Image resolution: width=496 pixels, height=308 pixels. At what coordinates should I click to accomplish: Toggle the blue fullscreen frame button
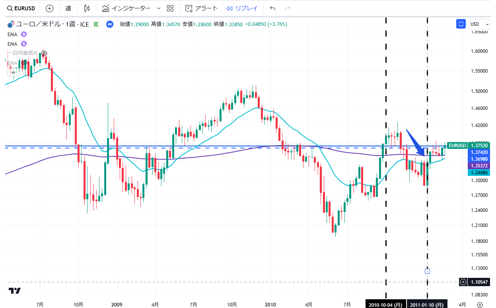461,24
